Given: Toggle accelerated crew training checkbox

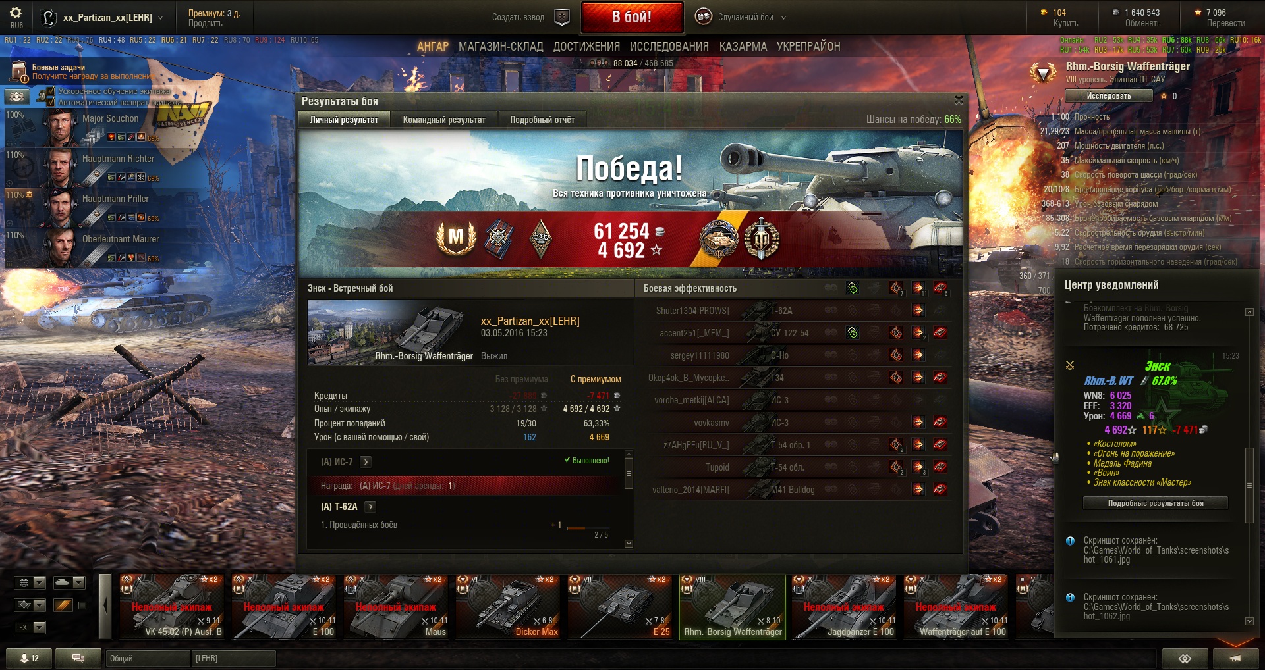Looking at the screenshot, I should click(x=51, y=91).
